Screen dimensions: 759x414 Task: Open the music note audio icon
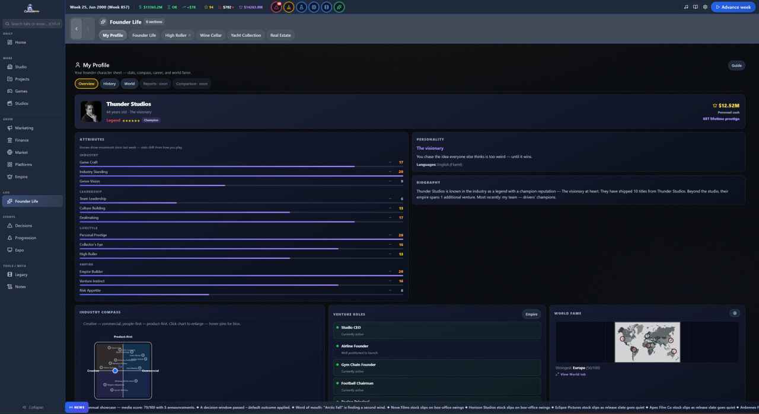coord(686,7)
